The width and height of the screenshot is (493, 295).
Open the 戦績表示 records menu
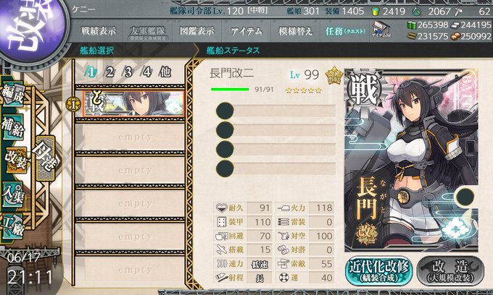(x=99, y=30)
